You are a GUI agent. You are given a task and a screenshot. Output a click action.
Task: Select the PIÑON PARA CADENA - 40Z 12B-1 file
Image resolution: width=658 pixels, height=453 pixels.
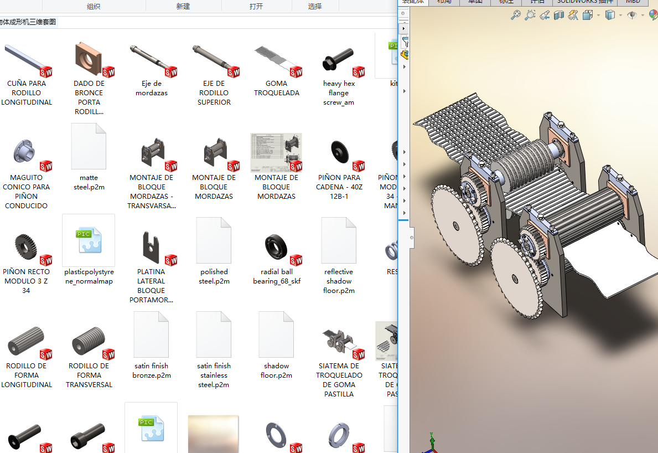339,169
